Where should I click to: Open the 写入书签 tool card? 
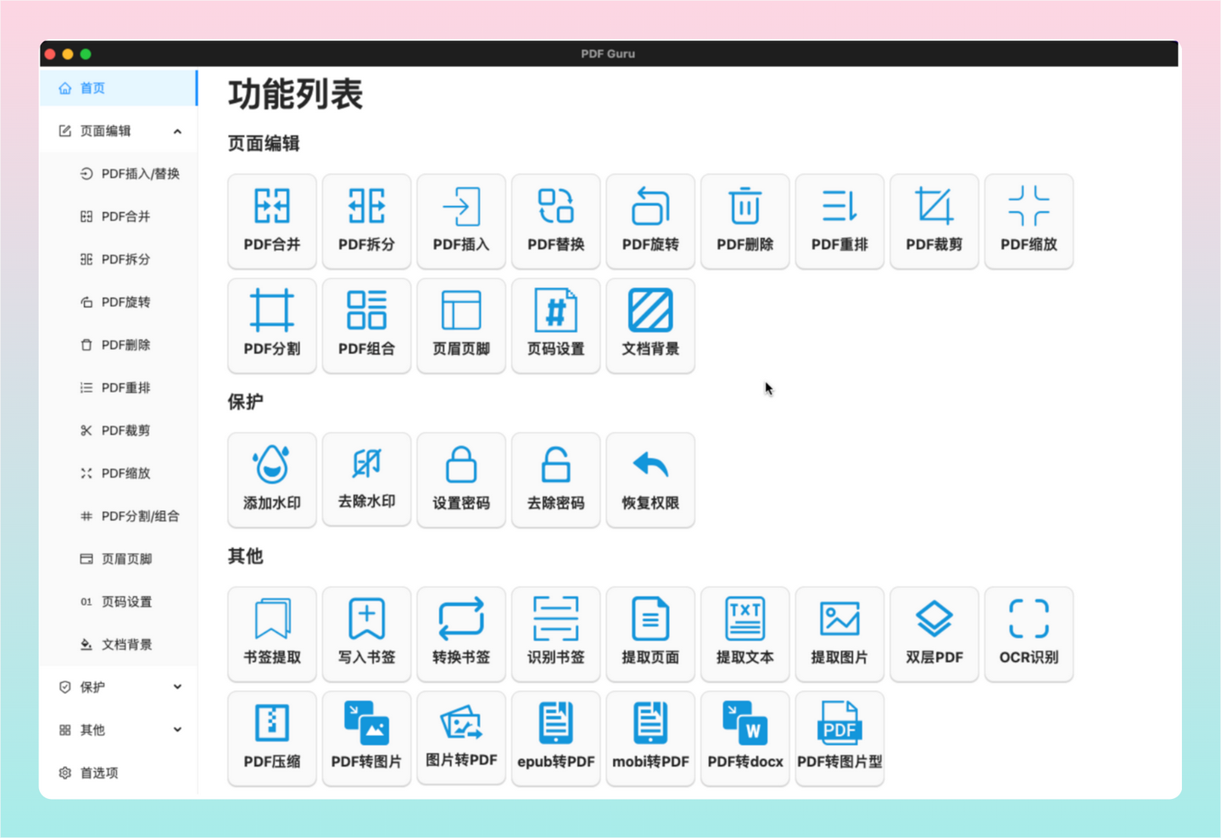click(x=367, y=635)
